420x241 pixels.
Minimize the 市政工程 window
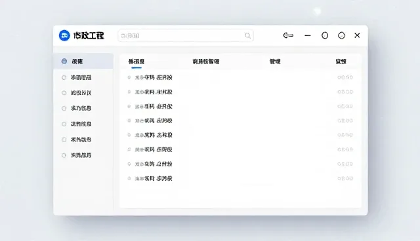point(308,35)
